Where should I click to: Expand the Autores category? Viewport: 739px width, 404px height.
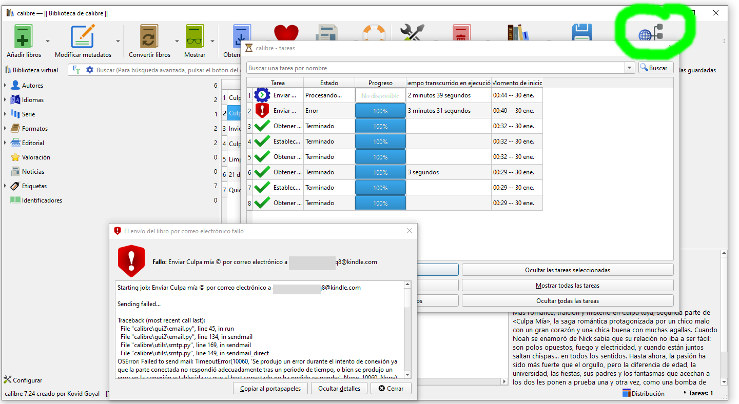(x=6, y=85)
